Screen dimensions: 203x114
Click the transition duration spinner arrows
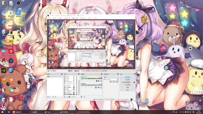(x=117, y=79)
